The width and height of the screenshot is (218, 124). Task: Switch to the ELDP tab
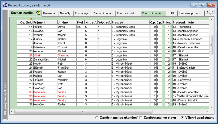[x=172, y=13]
